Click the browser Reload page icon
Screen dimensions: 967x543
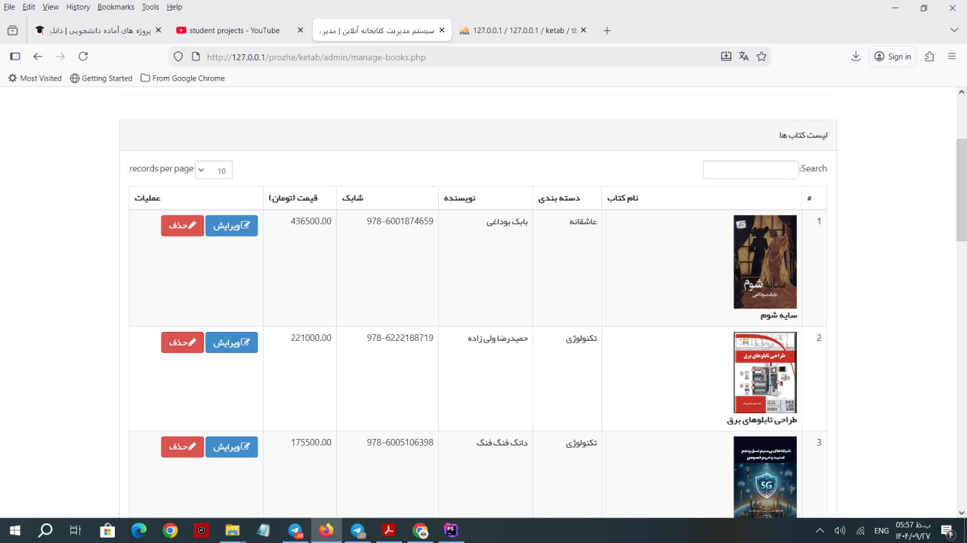[83, 57]
